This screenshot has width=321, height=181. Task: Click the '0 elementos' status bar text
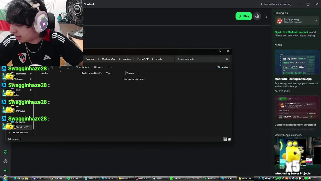pyautogui.click(x=13, y=139)
